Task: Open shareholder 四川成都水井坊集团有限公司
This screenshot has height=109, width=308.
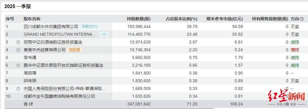Action: point(51,27)
